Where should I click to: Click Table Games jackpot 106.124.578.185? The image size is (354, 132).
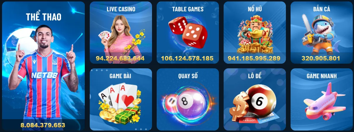tap(187, 58)
